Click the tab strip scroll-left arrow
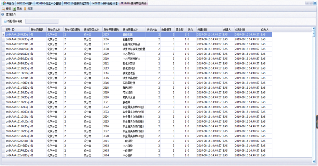This screenshot has height=166, width=318. click(307, 3)
